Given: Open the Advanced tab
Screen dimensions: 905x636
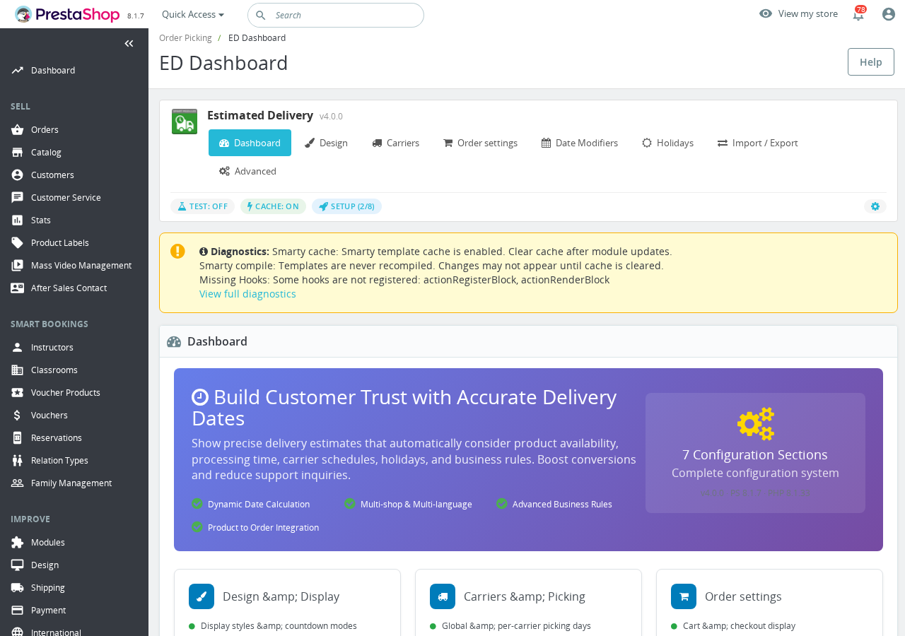Looking at the screenshot, I should pyautogui.click(x=247, y=171).
